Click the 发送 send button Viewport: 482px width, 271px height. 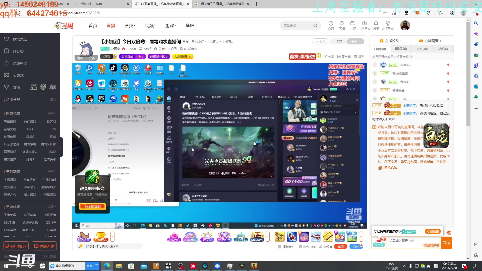point(446,243)
